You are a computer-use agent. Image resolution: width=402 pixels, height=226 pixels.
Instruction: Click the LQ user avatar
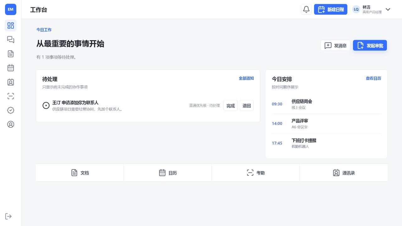(x=356, y=9)
